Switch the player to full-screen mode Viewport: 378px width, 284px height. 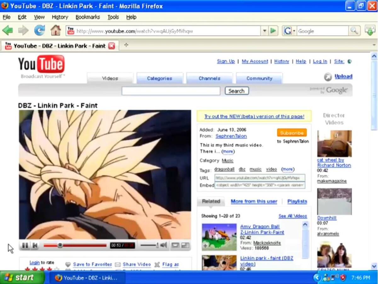[x=185, y=245]
